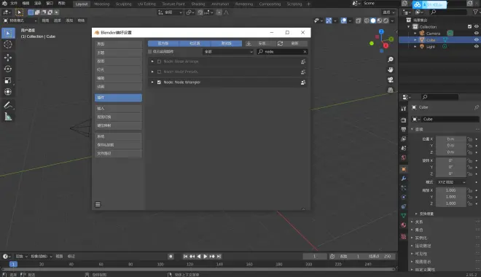This screenshot has height=277, width=481.
Task: Open the Render properties tab
Action: coord(404,120)
